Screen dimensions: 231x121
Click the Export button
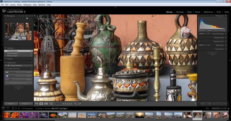point(26,104)
